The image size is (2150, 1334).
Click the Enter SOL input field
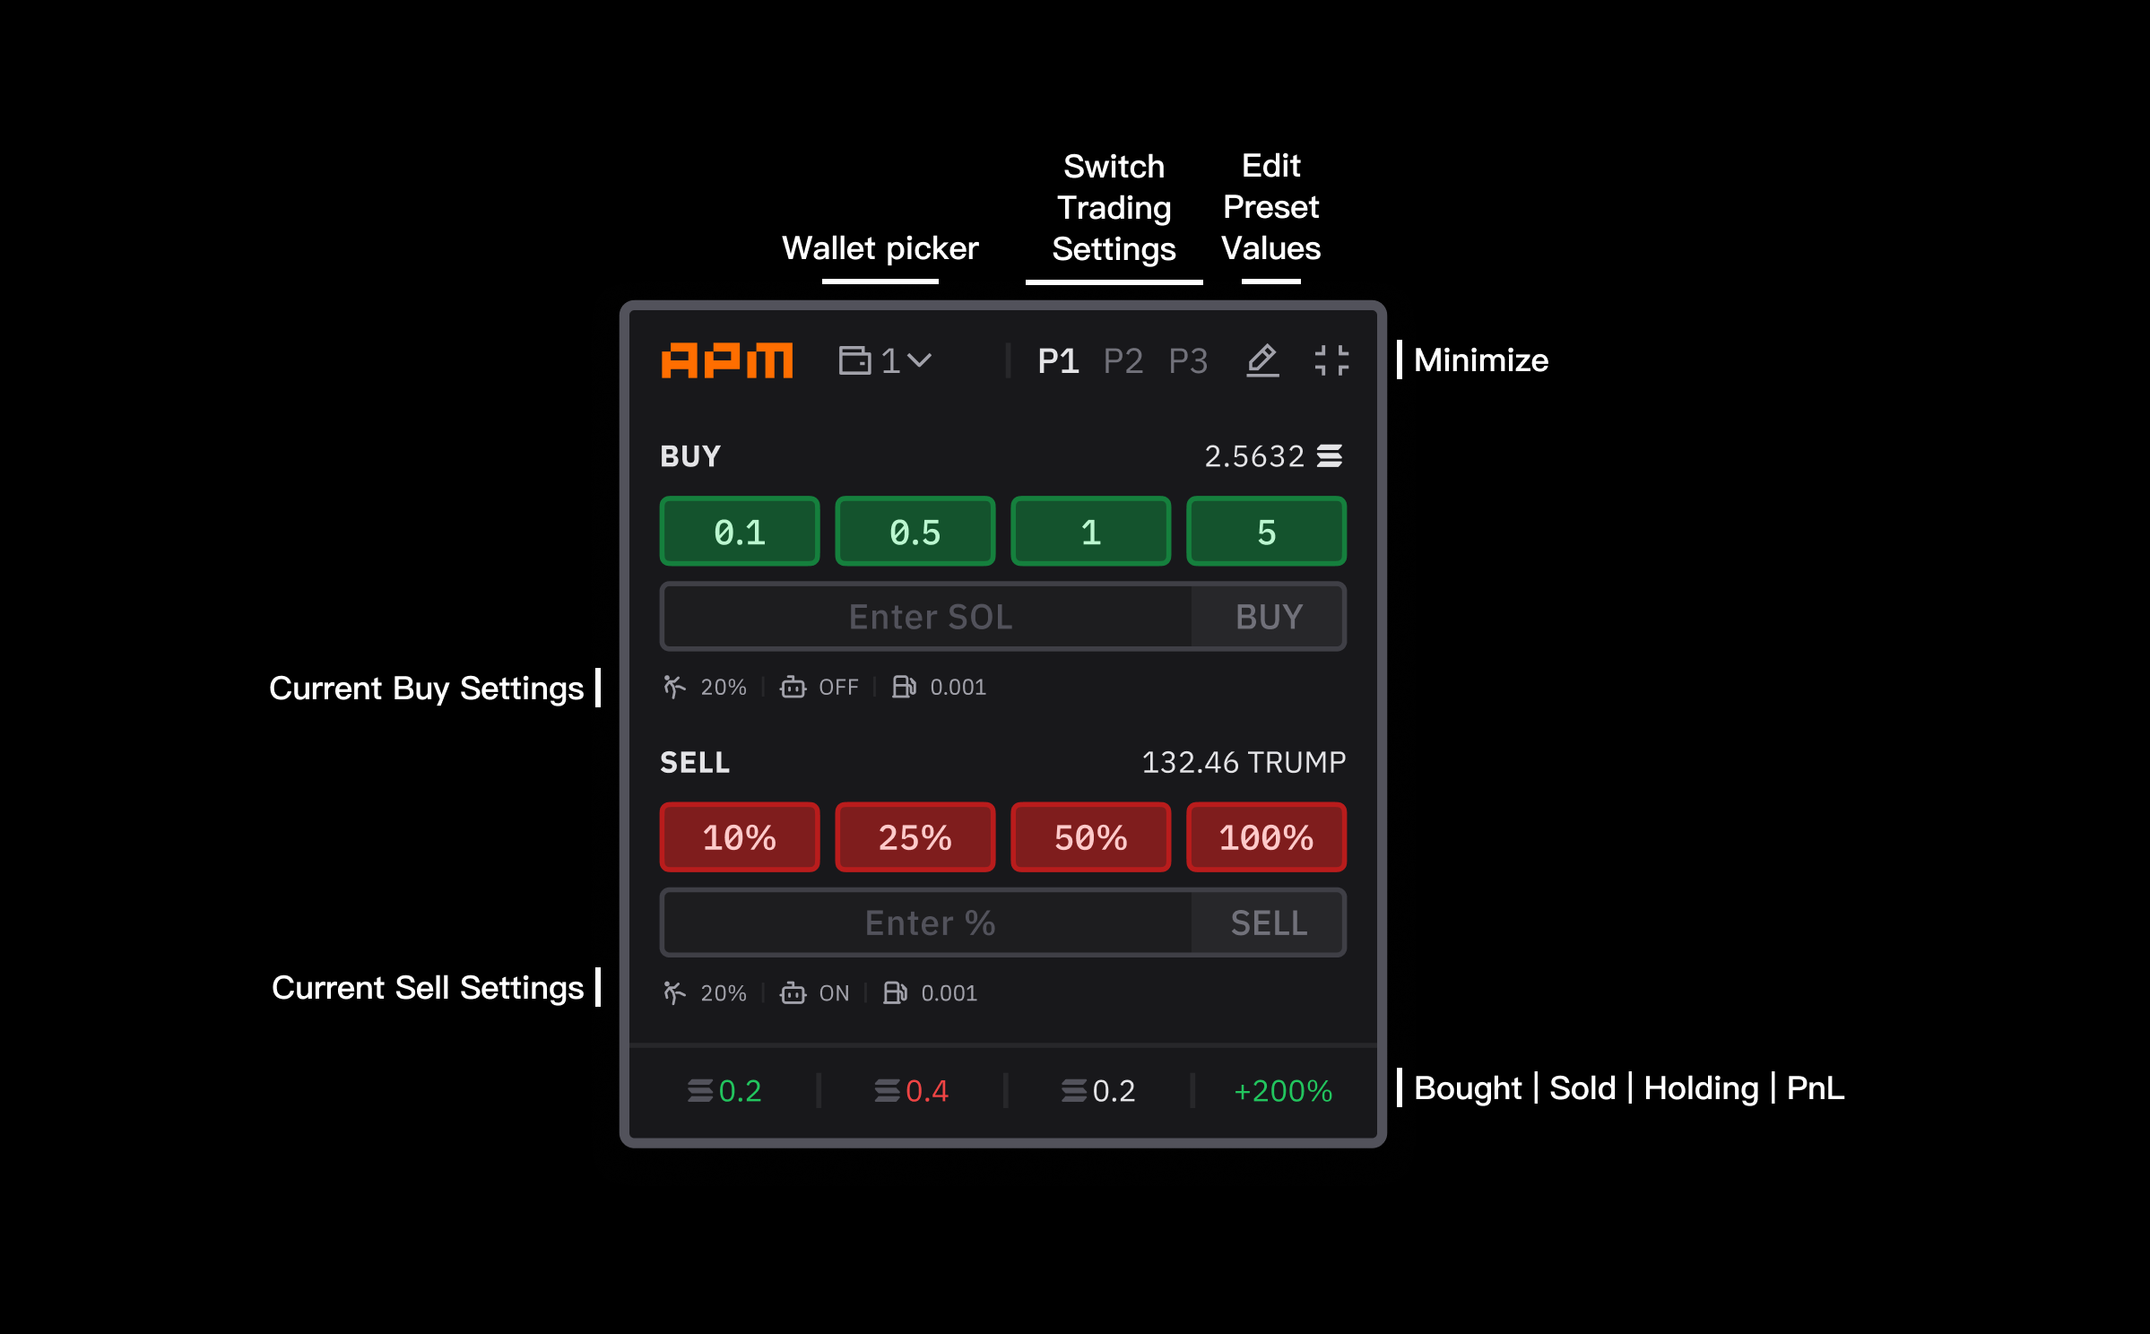(x=930, y=617)
